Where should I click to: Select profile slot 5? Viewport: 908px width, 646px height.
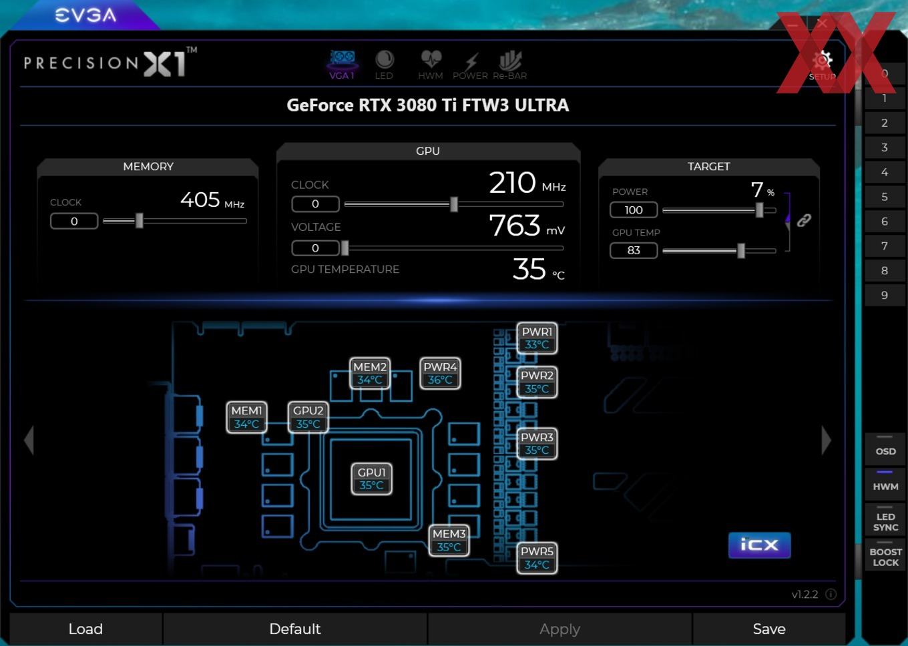[885, 197]
